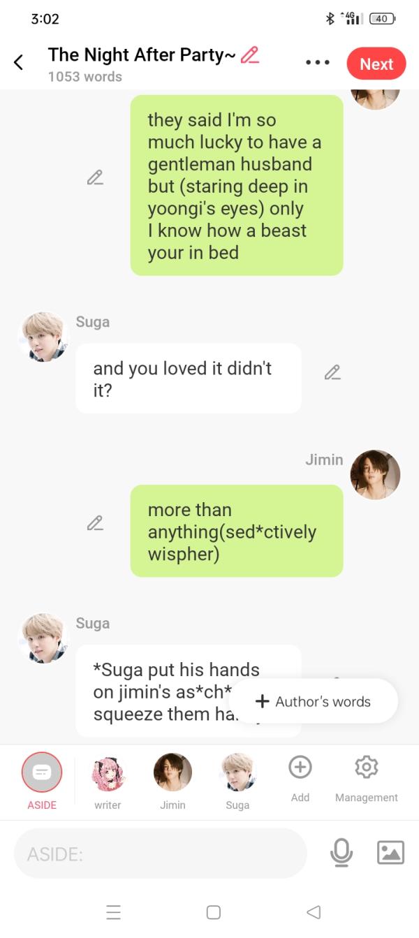Open the Android recent apps menu button
The height and width of the screenshot is (938, 419).
113,912
